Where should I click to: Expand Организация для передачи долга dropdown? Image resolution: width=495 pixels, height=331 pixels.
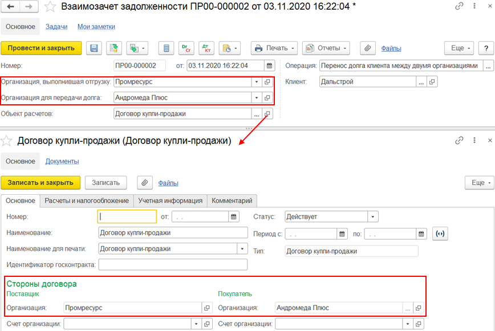coord(257,98)
